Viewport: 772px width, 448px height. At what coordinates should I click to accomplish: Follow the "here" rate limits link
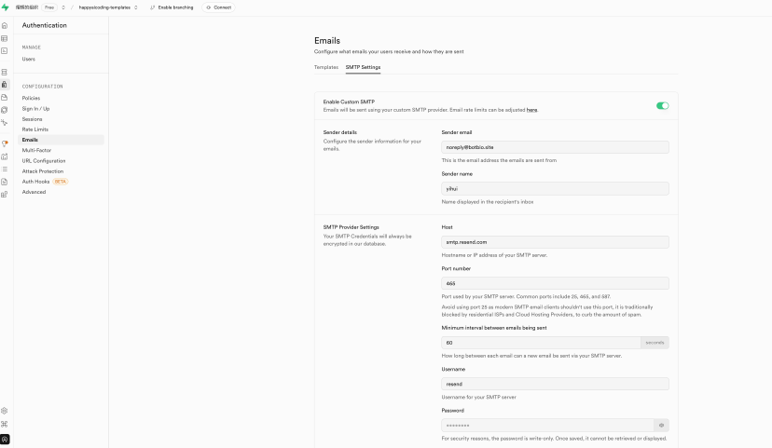coord(531,110)
